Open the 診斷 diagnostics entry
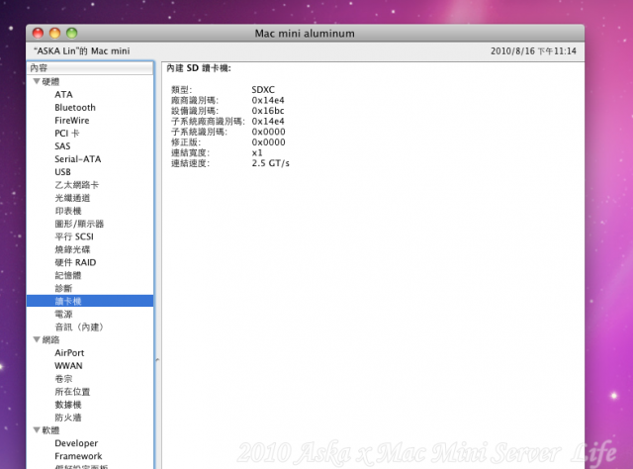 point(63,289)
